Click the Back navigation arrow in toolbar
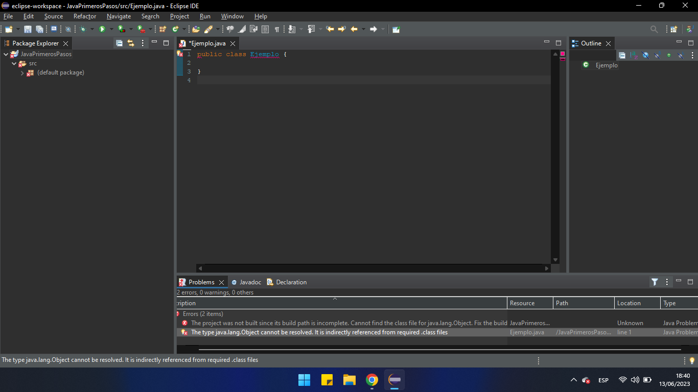This screenshot has height=392, width=698. [x=354, y=29]
